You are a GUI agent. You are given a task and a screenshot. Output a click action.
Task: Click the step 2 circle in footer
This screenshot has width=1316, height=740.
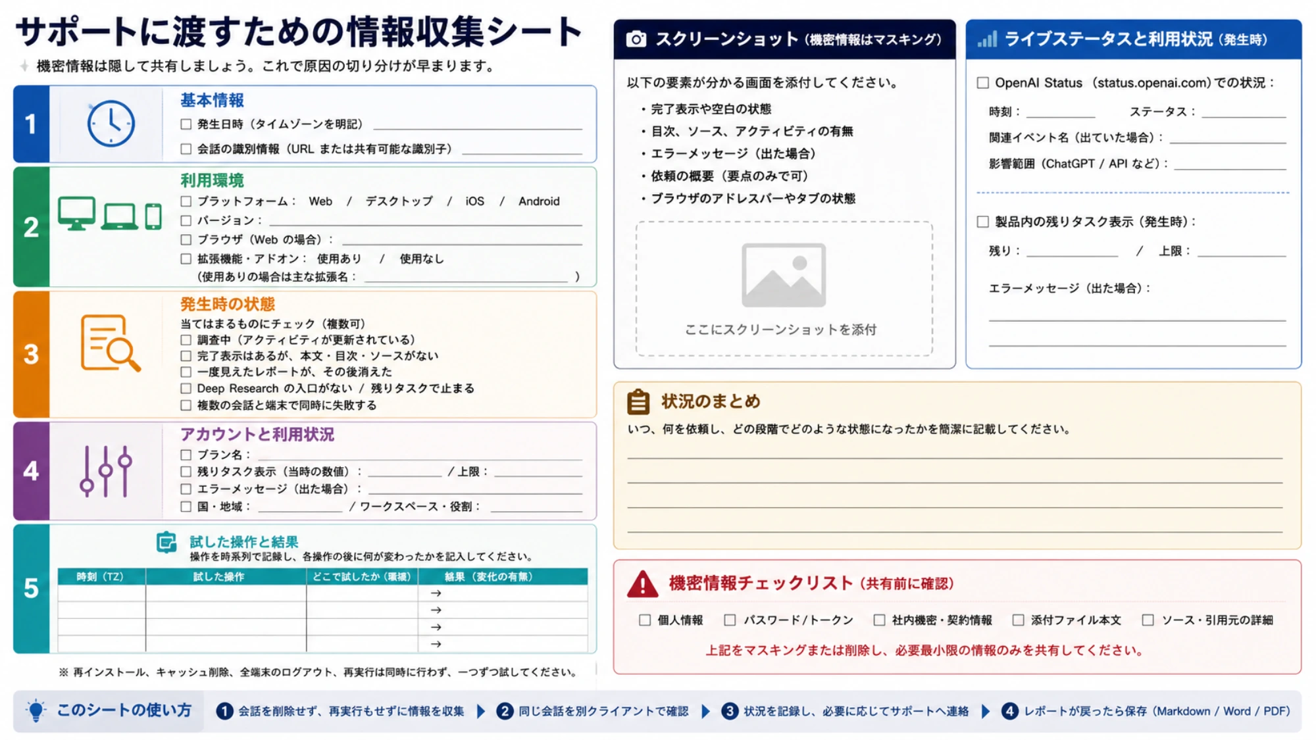coord(505,711)
